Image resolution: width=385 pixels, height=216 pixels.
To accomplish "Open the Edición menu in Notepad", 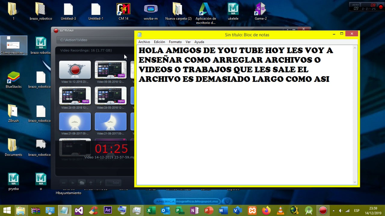I will [159, 42].
